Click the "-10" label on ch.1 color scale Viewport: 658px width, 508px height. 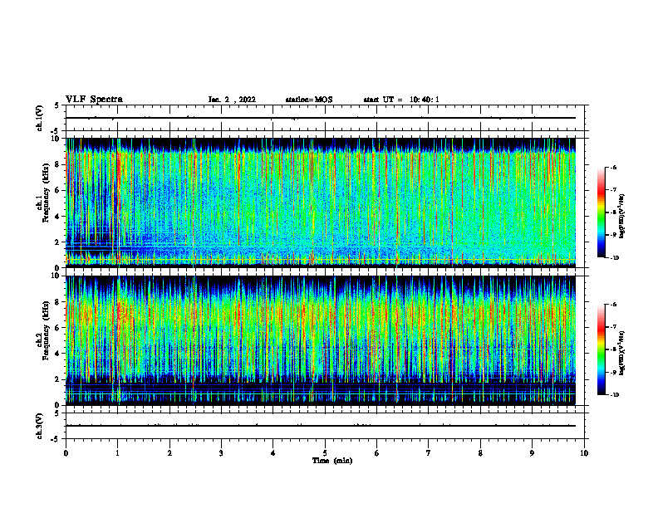615,258
